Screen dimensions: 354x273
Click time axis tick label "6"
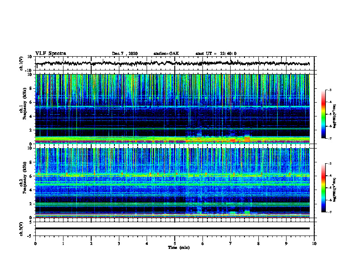click(x=202, y=244)
